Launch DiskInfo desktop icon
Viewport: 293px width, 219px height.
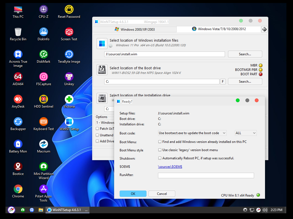click(x=43, y=34)
